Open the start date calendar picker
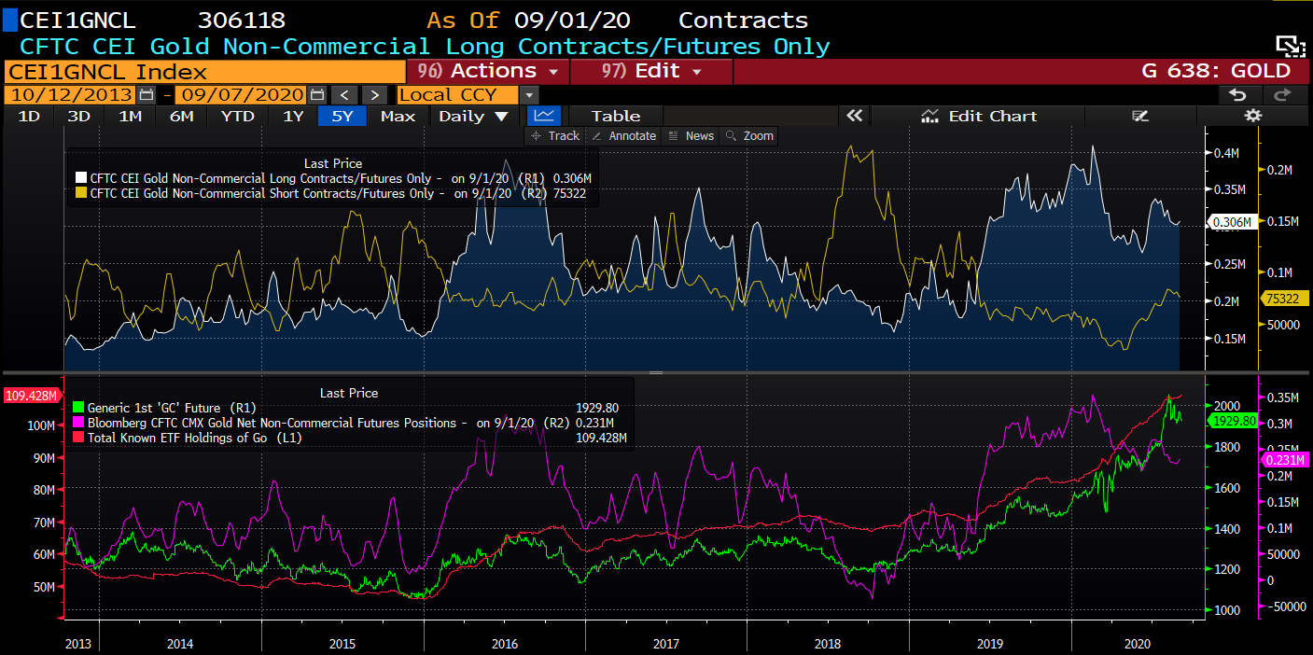This screenshot has height=655, width=1313. click(x=146, y=94)
